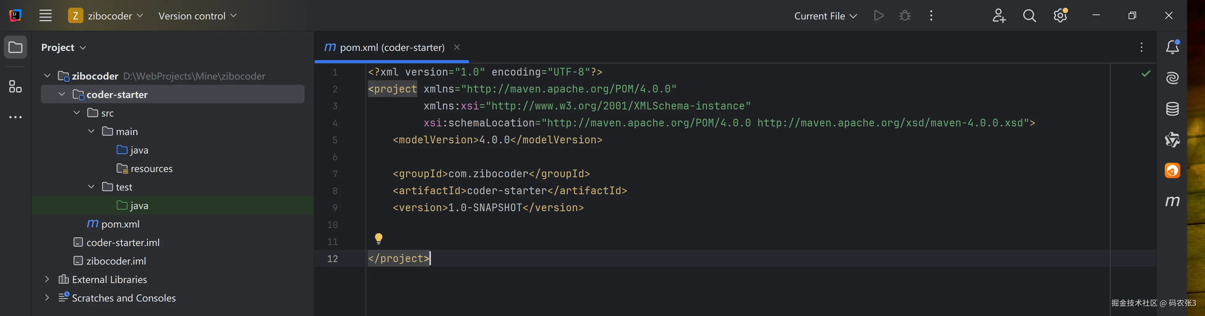Viewport: 1205px width, 316px height.
Task: Open the Maven tool window
Action: click(x=1172, y=201)
